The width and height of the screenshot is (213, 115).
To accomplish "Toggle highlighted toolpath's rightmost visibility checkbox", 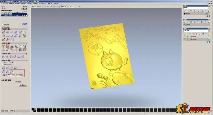I will [26, 16].
